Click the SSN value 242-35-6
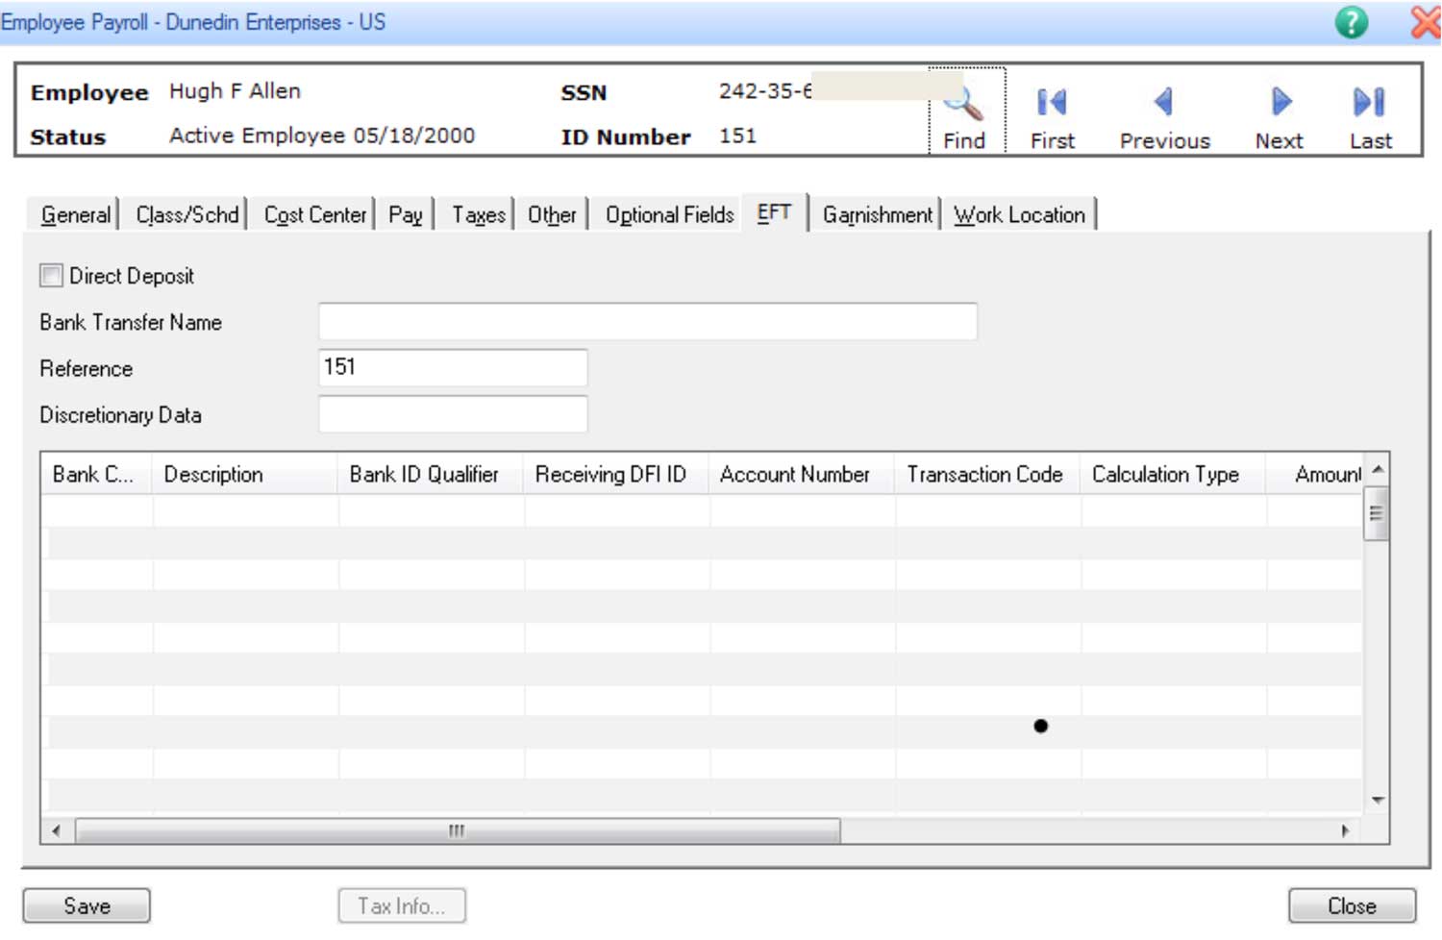Screen dimensions: 1442x940 (765, 91)
